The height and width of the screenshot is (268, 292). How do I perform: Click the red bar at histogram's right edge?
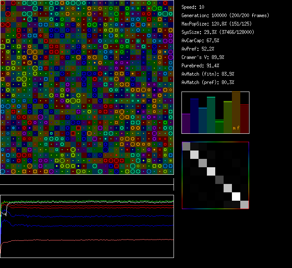[244, 119]
